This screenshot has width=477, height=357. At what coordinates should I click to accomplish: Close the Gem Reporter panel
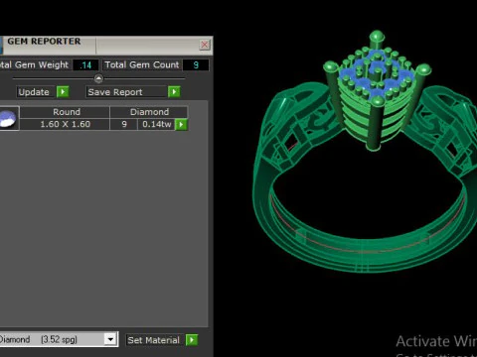[x=205, y=45]
